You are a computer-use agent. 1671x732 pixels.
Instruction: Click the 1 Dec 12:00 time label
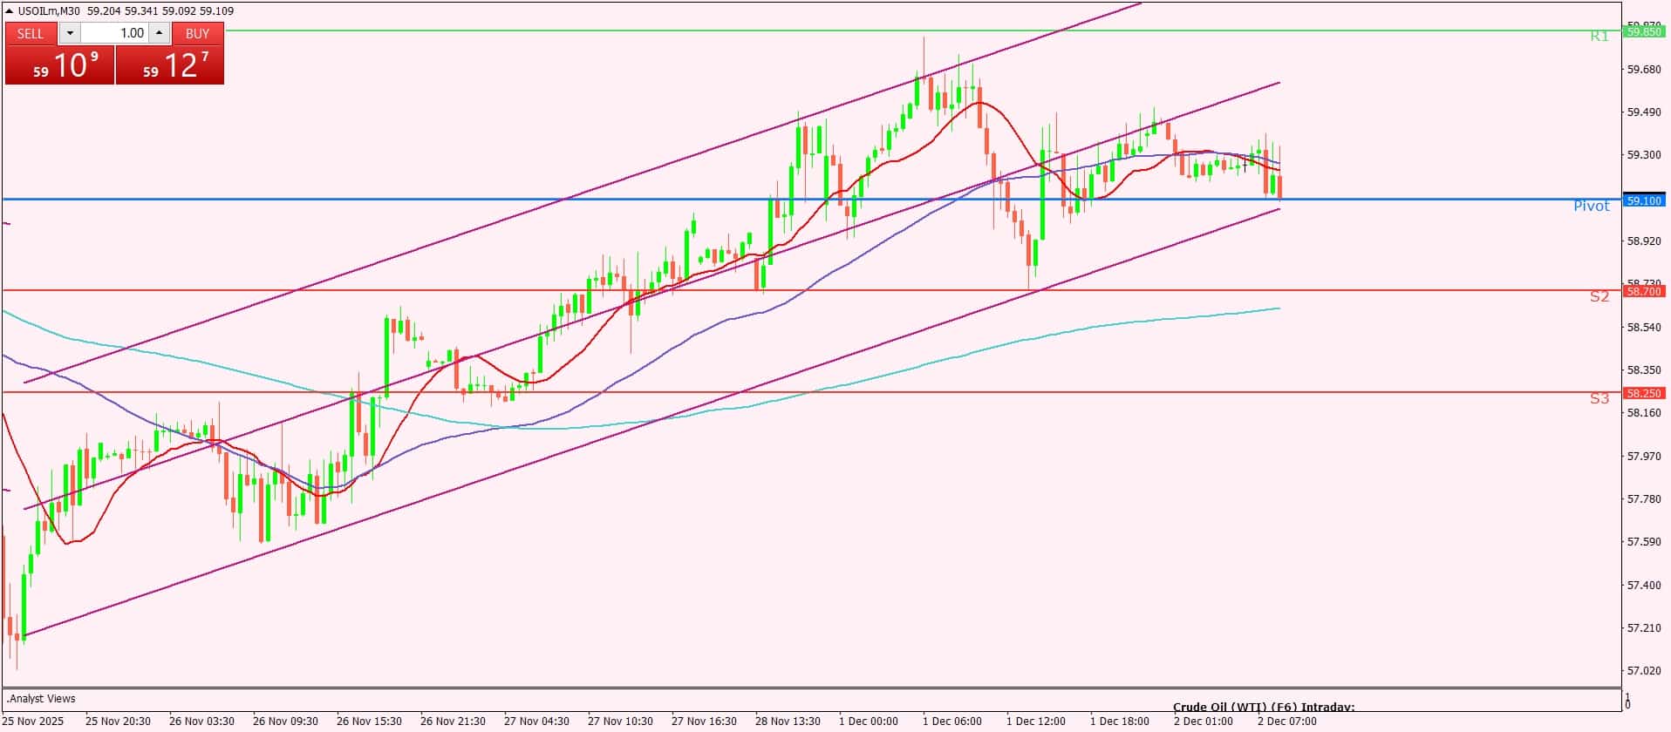click(1036, 722)
